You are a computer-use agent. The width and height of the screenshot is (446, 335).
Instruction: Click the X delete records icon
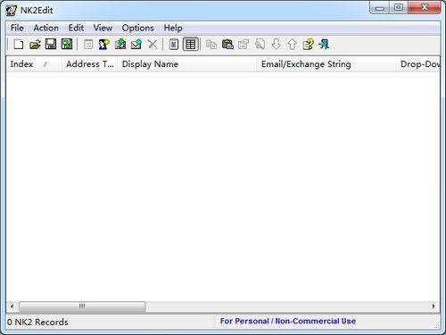153,45
